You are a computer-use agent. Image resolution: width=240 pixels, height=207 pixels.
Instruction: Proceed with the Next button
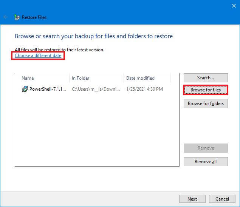point(192,199)
